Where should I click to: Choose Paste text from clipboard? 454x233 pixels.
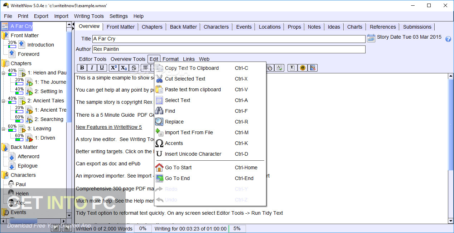[x=210, y=89]
